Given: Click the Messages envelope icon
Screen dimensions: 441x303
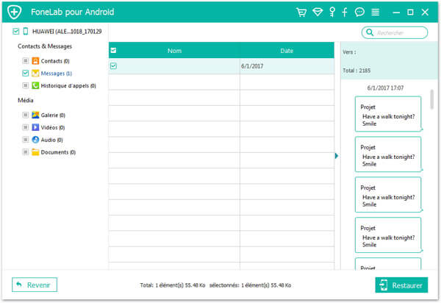Looking at the screenshot, I should coord(35,73).
